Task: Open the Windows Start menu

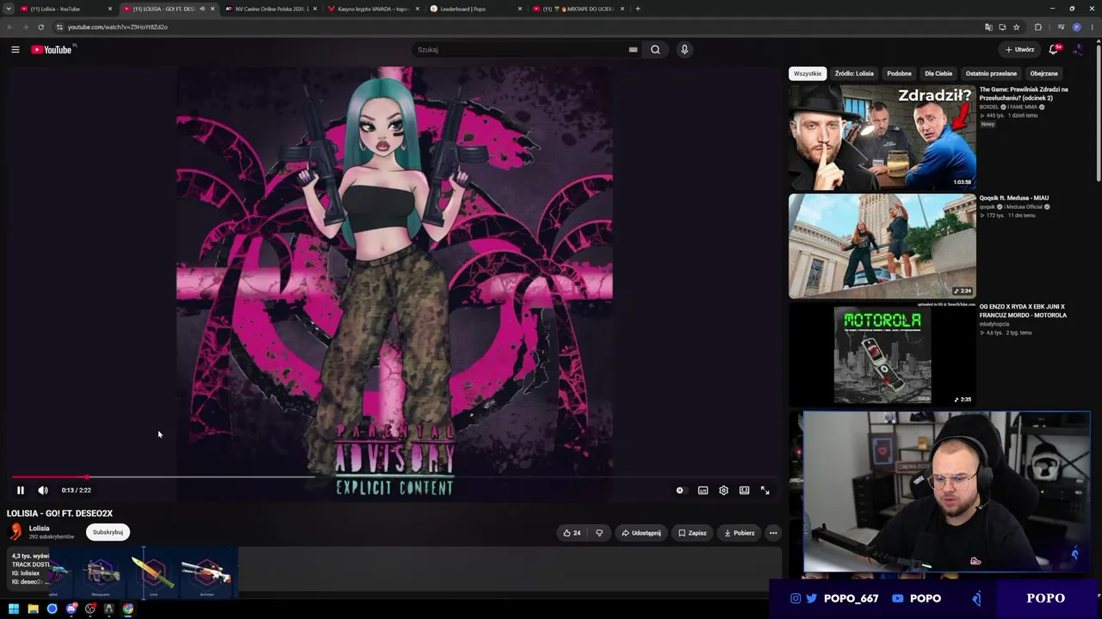Action: 14,609
